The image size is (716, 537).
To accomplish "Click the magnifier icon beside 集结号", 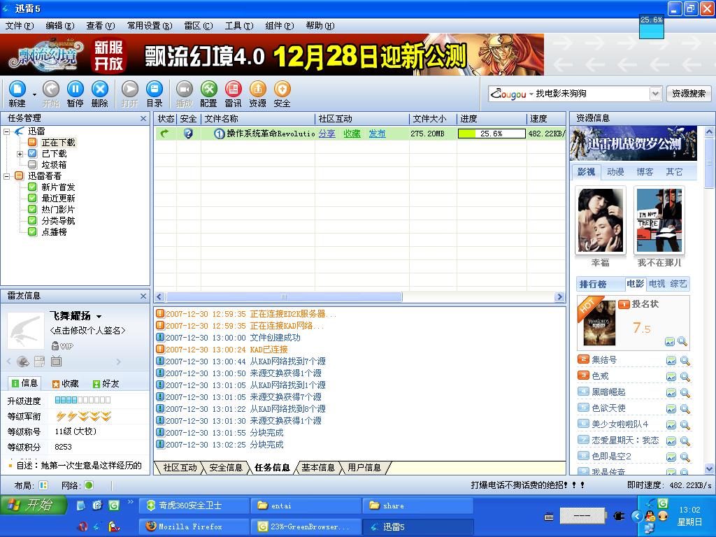I will (x=685, y=360).
